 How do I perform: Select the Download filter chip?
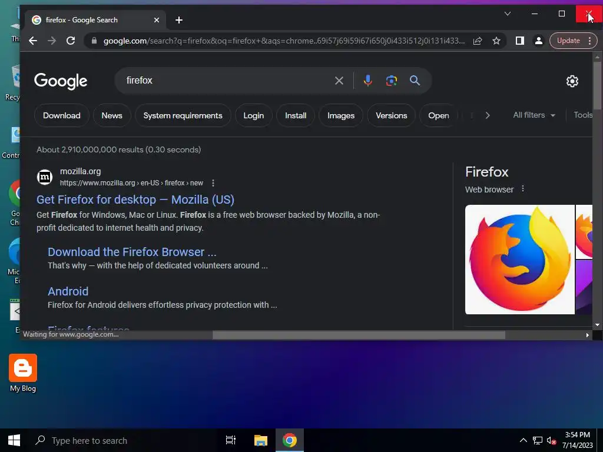61,115
